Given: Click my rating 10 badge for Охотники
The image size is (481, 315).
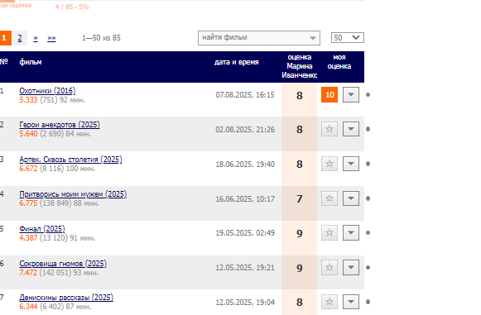Looking at the screenshot, I should click(x=329, y=95).
